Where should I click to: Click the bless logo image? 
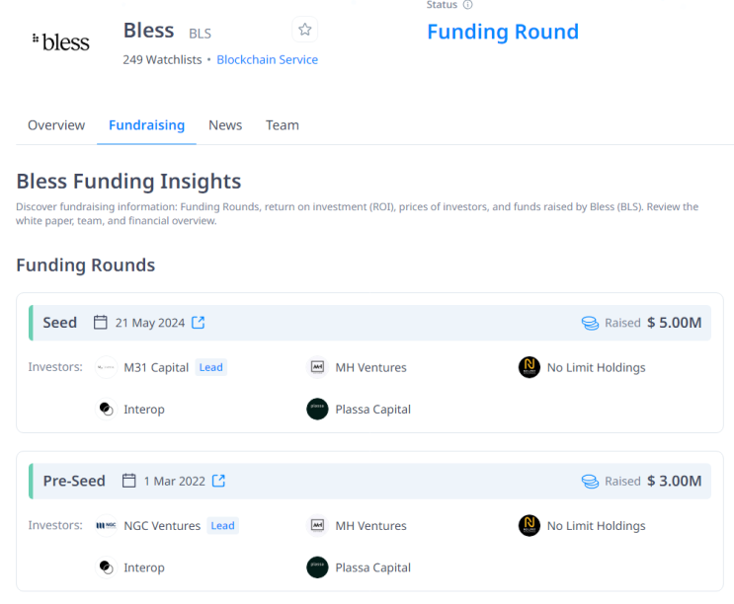click(x=60, y=42)
